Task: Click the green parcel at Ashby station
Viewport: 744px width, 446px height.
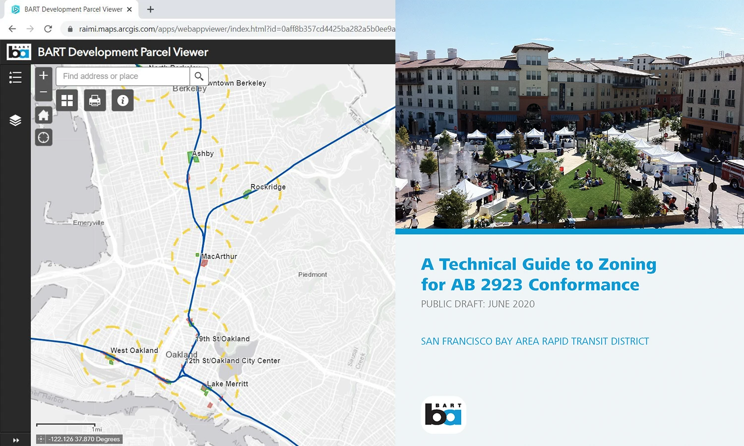Action: 192,158
